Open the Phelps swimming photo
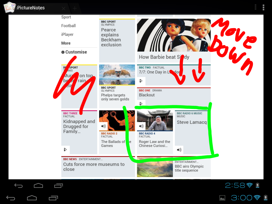Screen dimensions: 272x204 coord(117,75)
